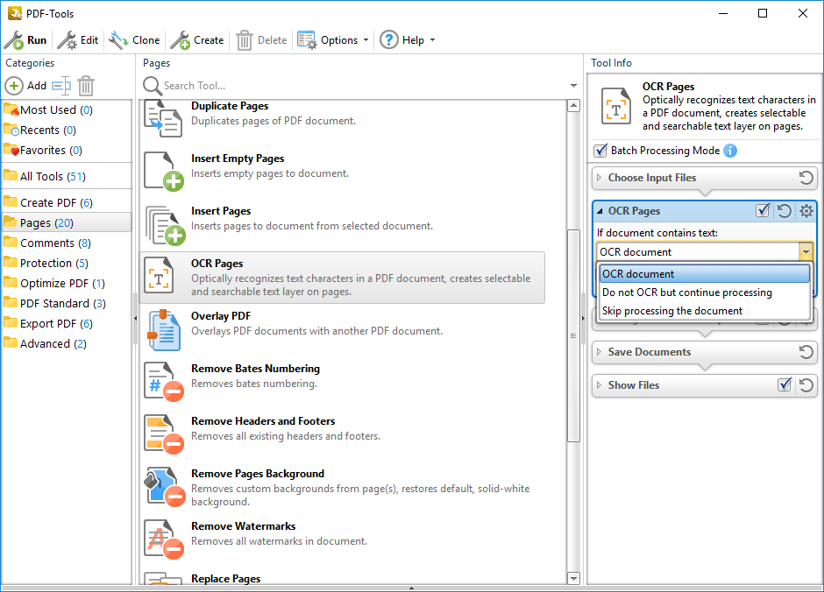Uncheck the Show Files step checkbox
The height and width of the screenshot is (592, 824).
point(785,385)
